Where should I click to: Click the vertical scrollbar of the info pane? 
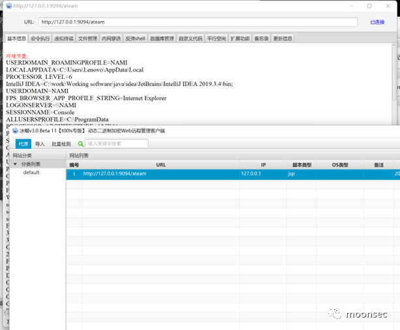pyautogui.click(x=394, y=74)
